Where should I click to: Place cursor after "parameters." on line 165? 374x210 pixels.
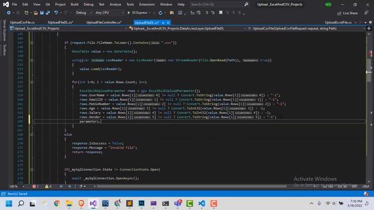tap(101, 121)
